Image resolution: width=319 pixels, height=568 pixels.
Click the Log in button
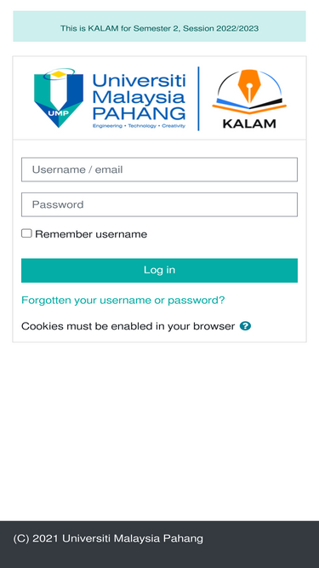click(160, 270)
